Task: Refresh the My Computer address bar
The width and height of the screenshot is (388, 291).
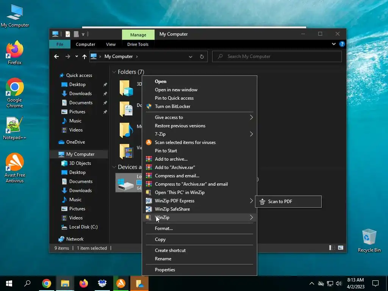Action: [x=202, y=57]
